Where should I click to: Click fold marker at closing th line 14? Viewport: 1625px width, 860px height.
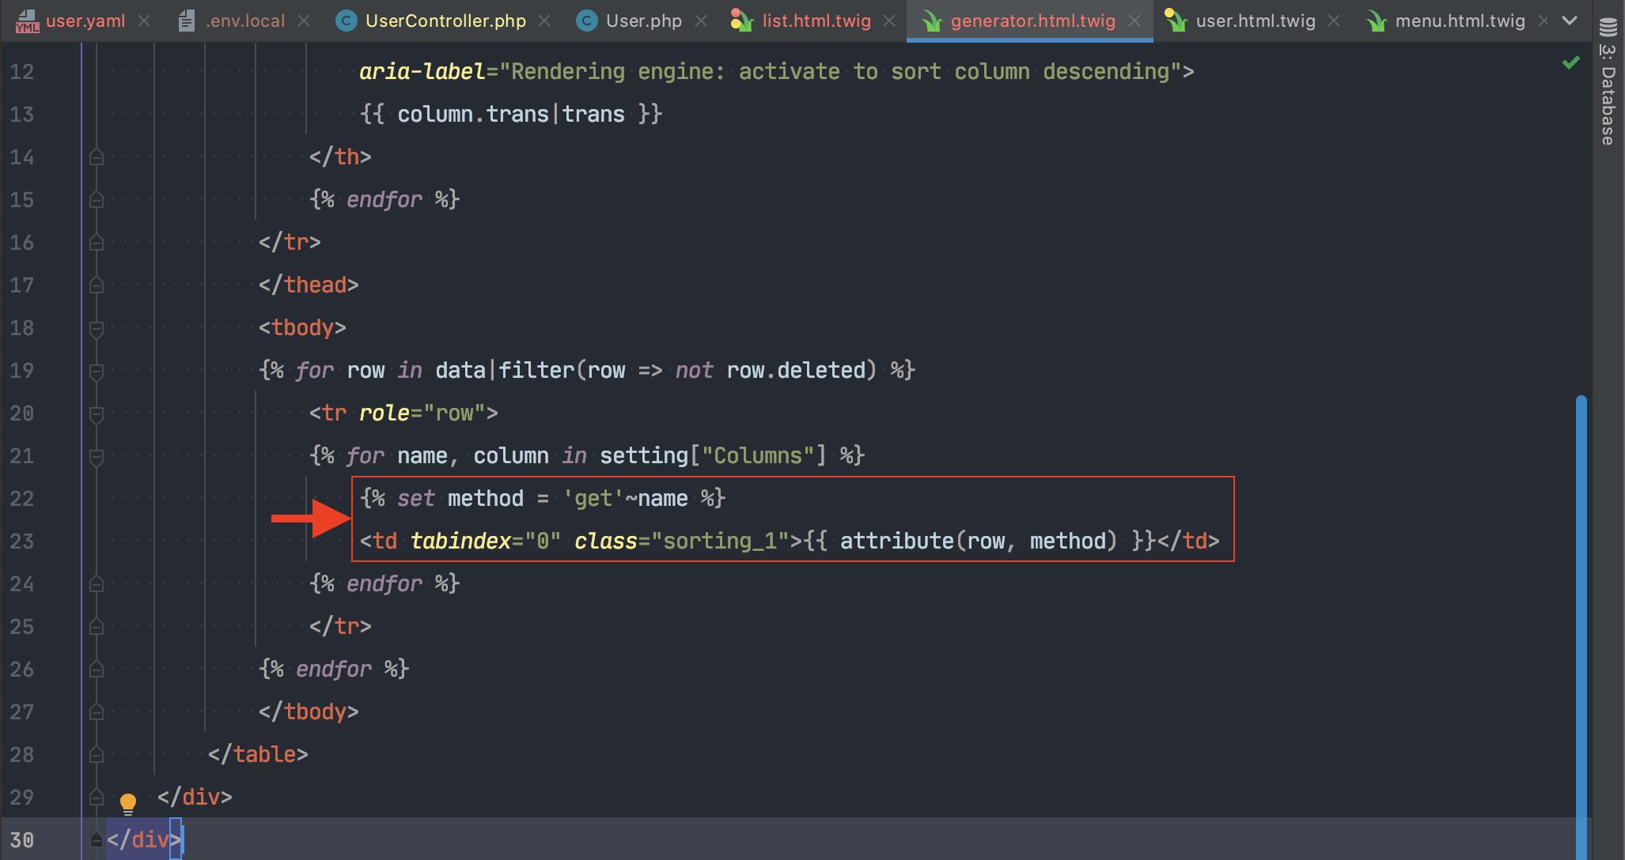click(x=97, y=157)
